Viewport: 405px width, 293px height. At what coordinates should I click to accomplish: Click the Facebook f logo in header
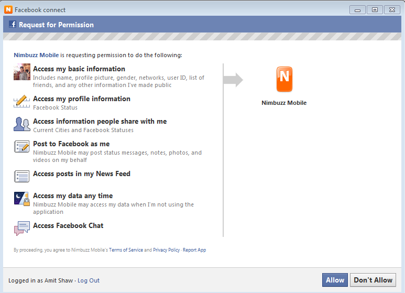pos(13,24)
